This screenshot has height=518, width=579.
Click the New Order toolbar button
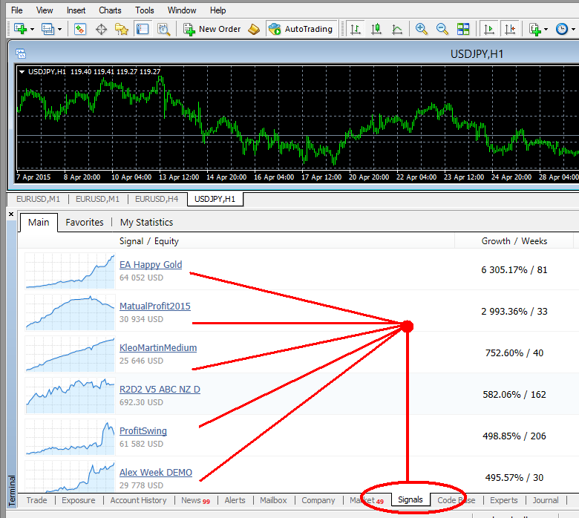[212, 29]
